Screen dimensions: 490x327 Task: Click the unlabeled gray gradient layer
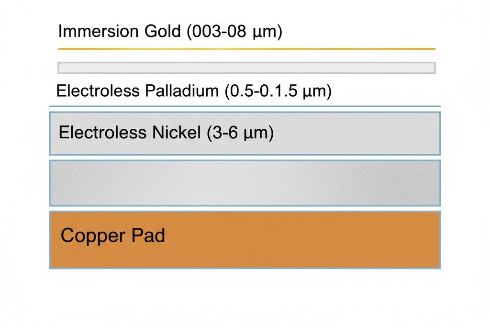245,183
